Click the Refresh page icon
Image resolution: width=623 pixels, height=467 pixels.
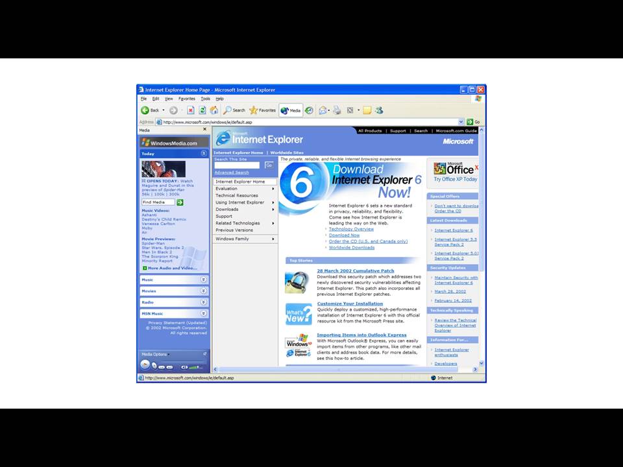tap(202, 110)
